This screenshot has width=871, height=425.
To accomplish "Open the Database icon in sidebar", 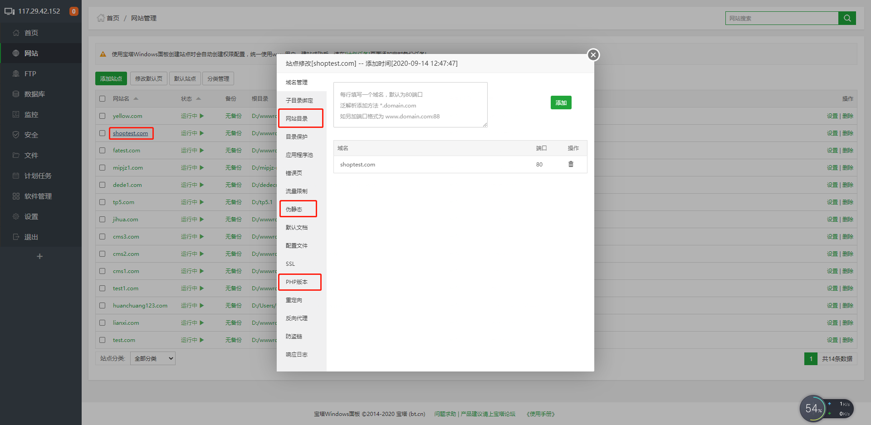I will click(x=16, y=94).
